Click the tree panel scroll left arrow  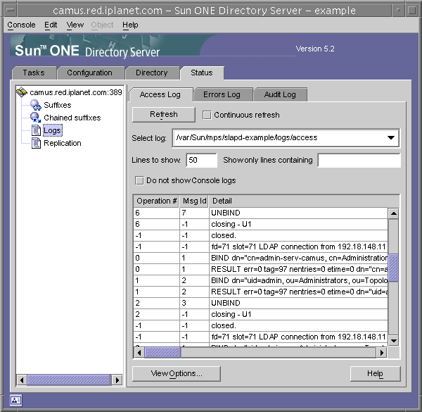tap(22, 380)
